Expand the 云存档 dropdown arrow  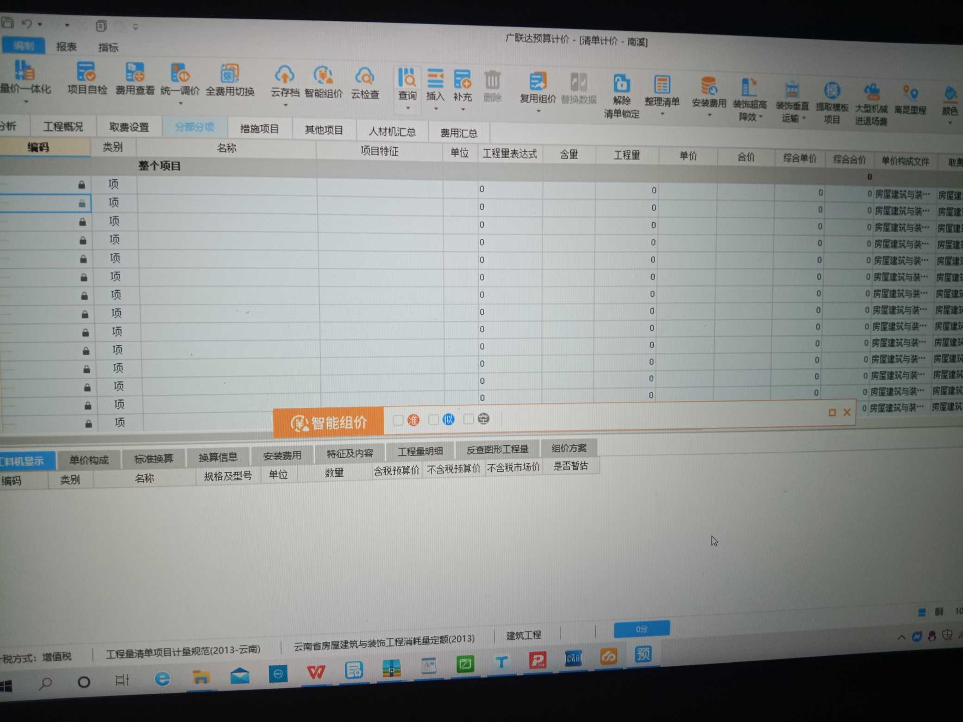coord(286,106)
